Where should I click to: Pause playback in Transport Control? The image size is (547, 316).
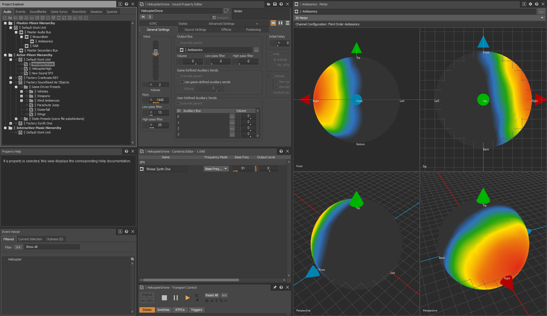coord(176,298)
